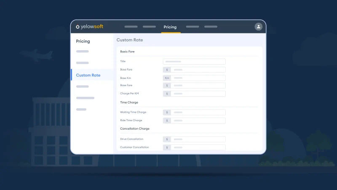Open the user profile avatar menu
This screenshot has height=190, width=337.
click(258, 27)
